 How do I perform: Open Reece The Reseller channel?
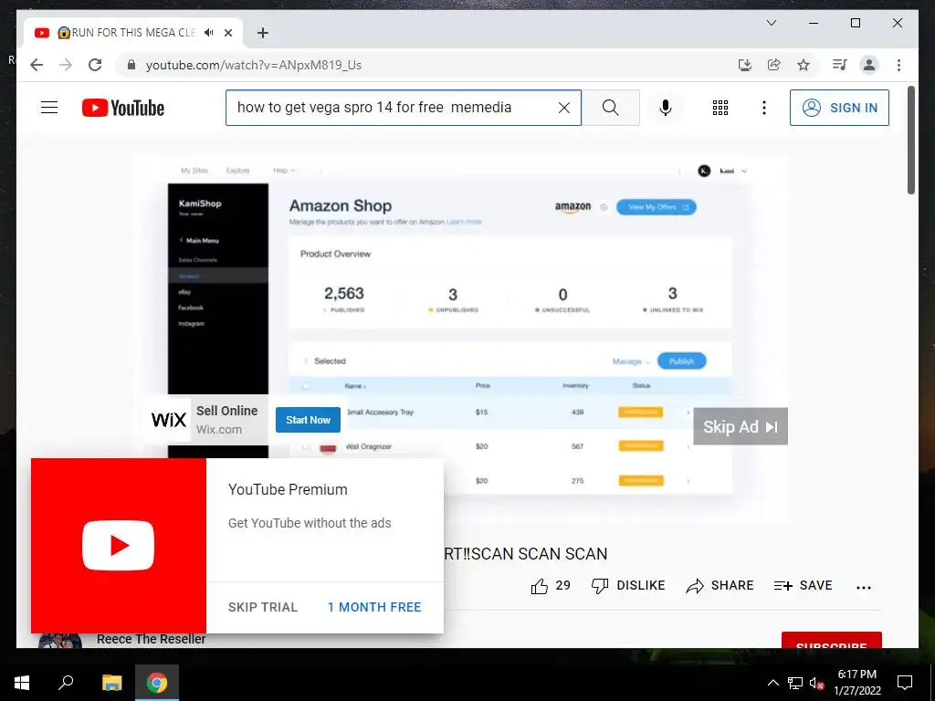click(151, 639)
